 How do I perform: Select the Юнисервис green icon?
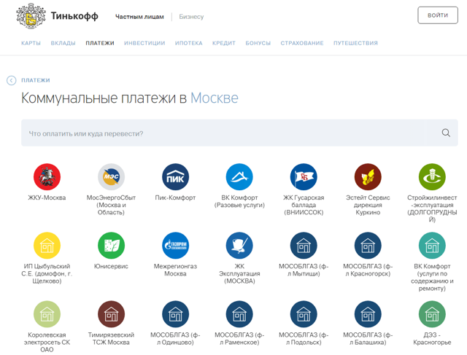click(x=111, y=246)
